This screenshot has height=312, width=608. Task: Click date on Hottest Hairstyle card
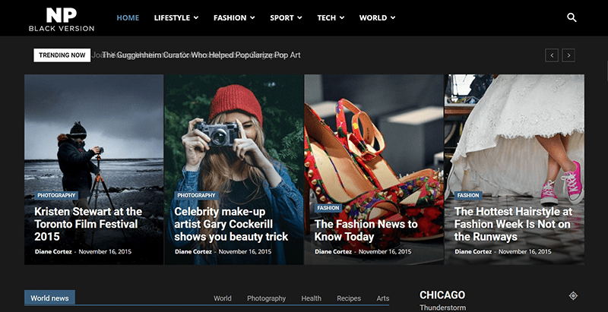point(525,251)
